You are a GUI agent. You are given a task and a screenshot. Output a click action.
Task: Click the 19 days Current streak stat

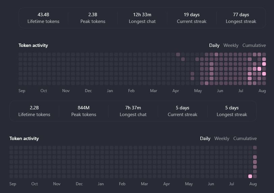pyautogui.click(x=192, y=18)
